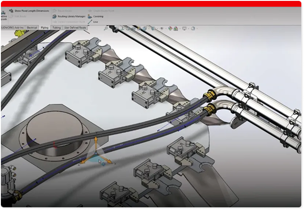Toggle Show Fixed Length Dimensions
This screenshot has width=304, height=210.
28,10
